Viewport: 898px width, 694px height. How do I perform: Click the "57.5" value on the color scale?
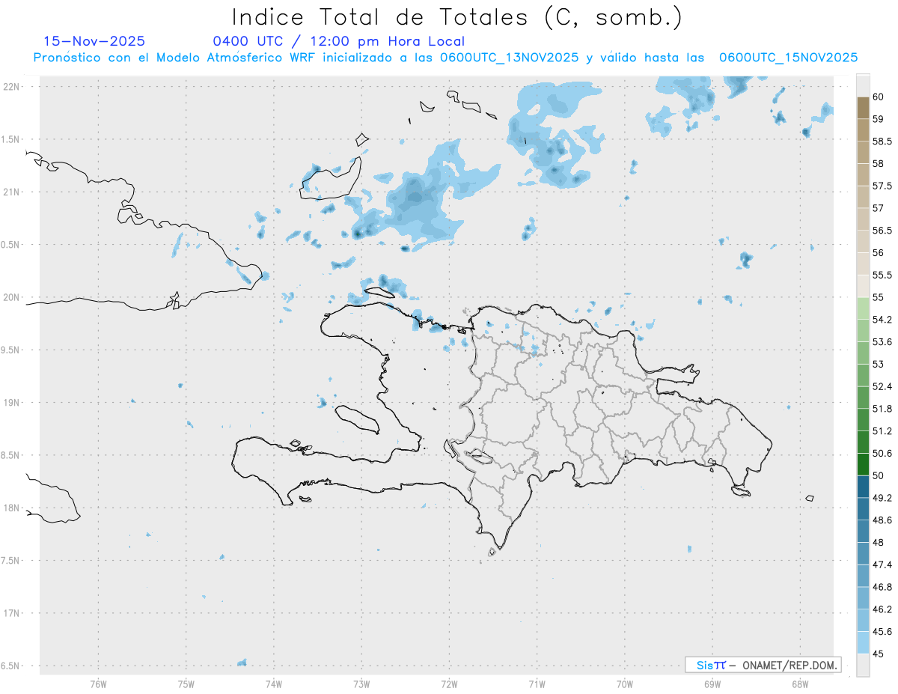click(x=882, y=186)
